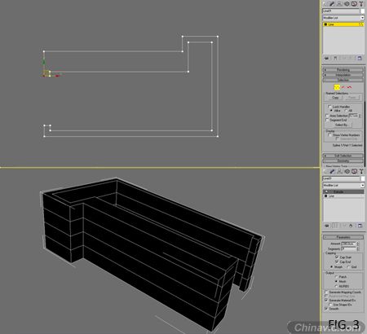
Task: Select Extrude entry in modifier stack
Action: (x=343, y=191)
